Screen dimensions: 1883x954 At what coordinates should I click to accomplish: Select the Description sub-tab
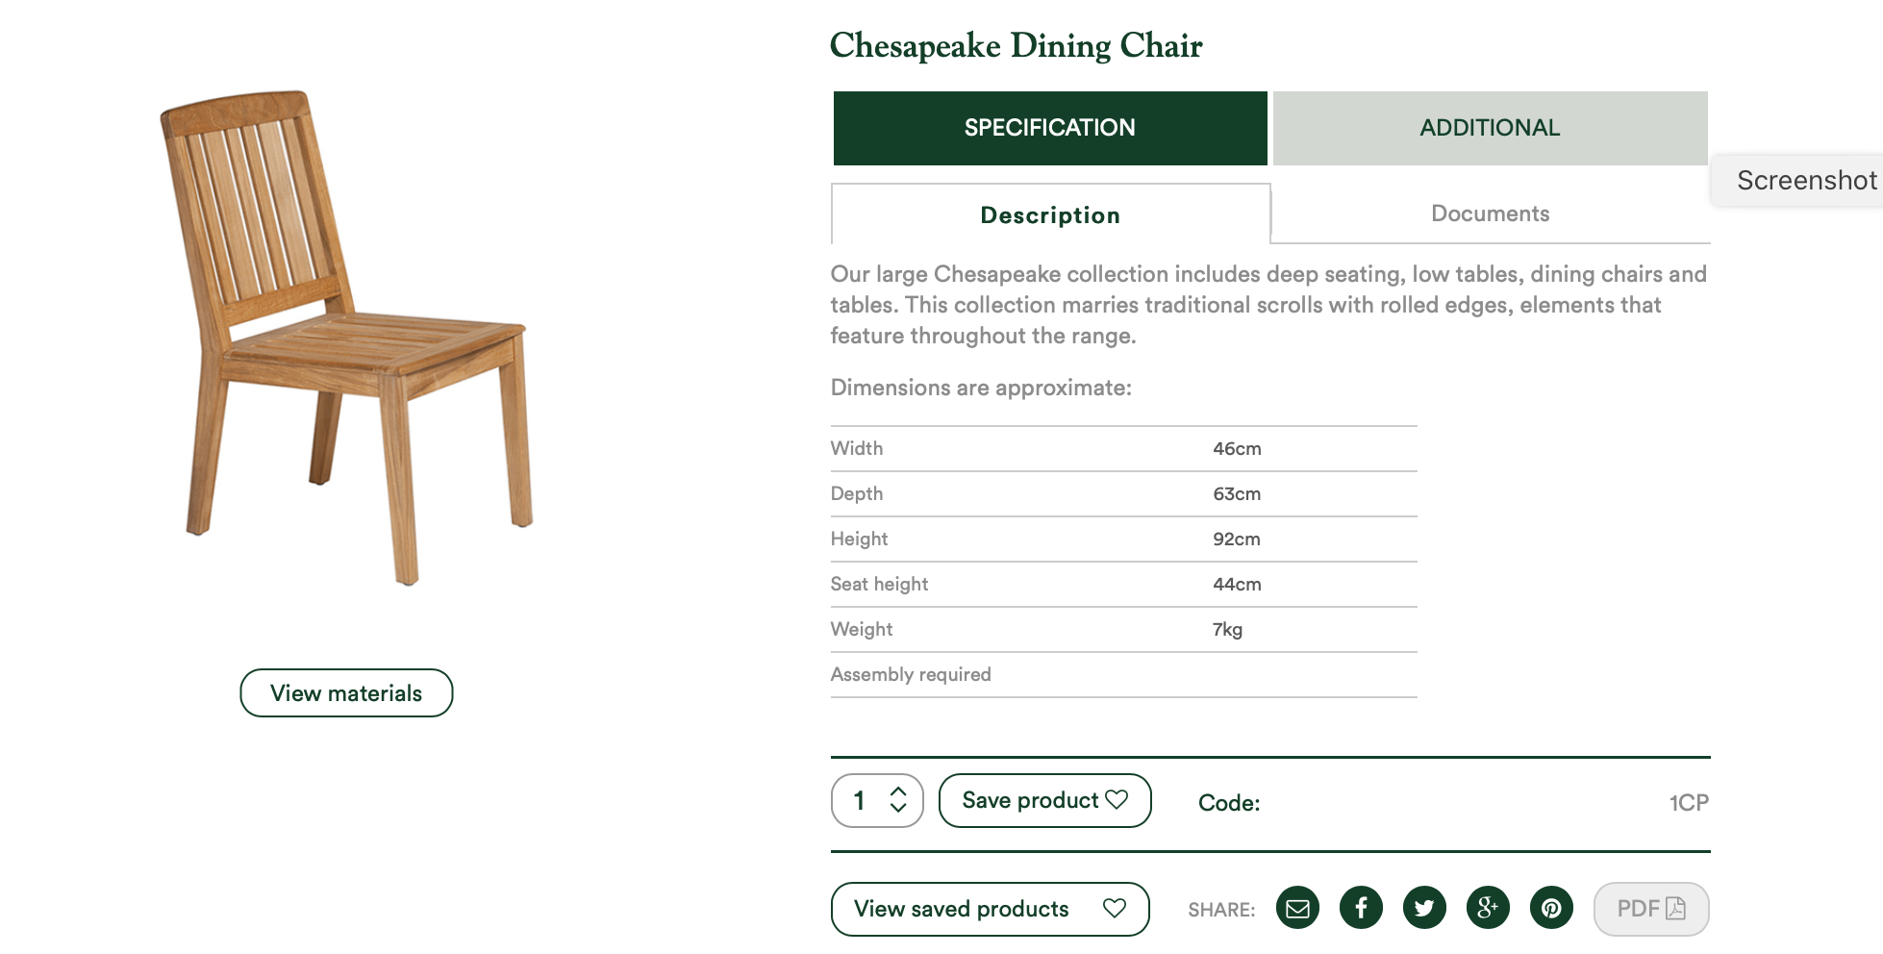[1050, 214]
